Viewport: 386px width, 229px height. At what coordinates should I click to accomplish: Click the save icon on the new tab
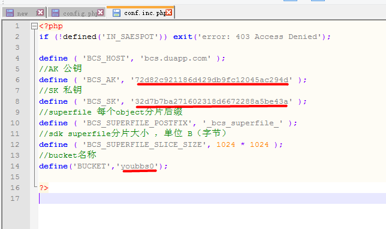click(x=10, y=13)
